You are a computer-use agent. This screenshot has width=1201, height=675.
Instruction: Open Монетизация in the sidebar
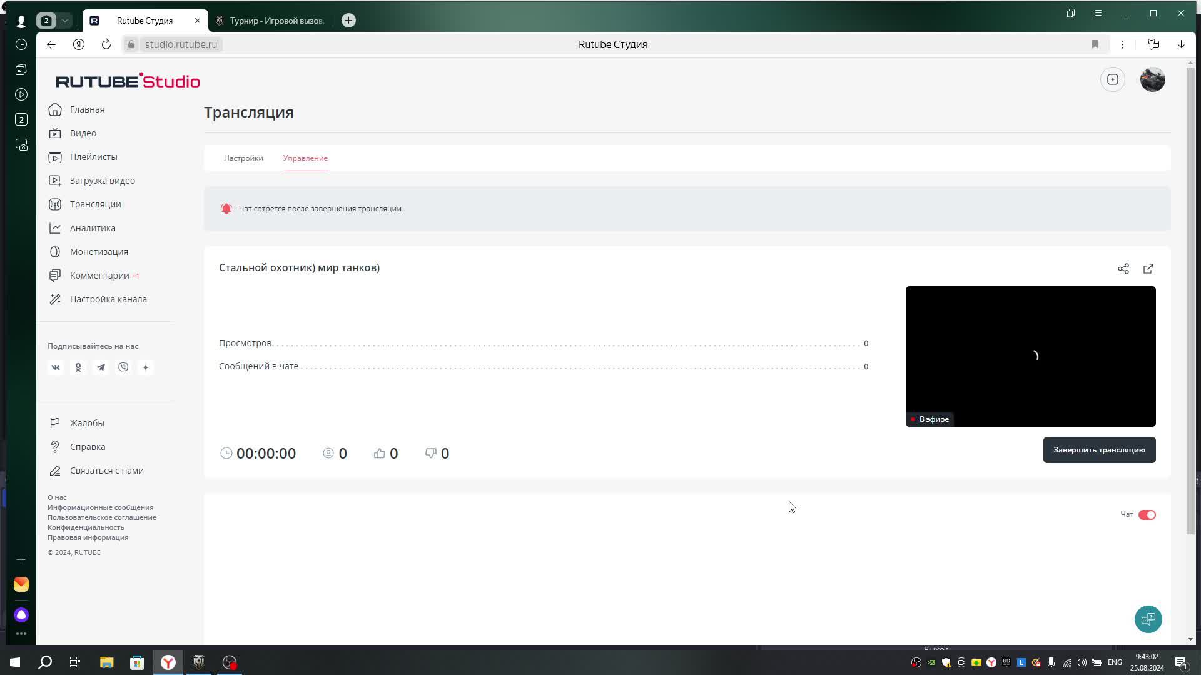click(99, 252)
